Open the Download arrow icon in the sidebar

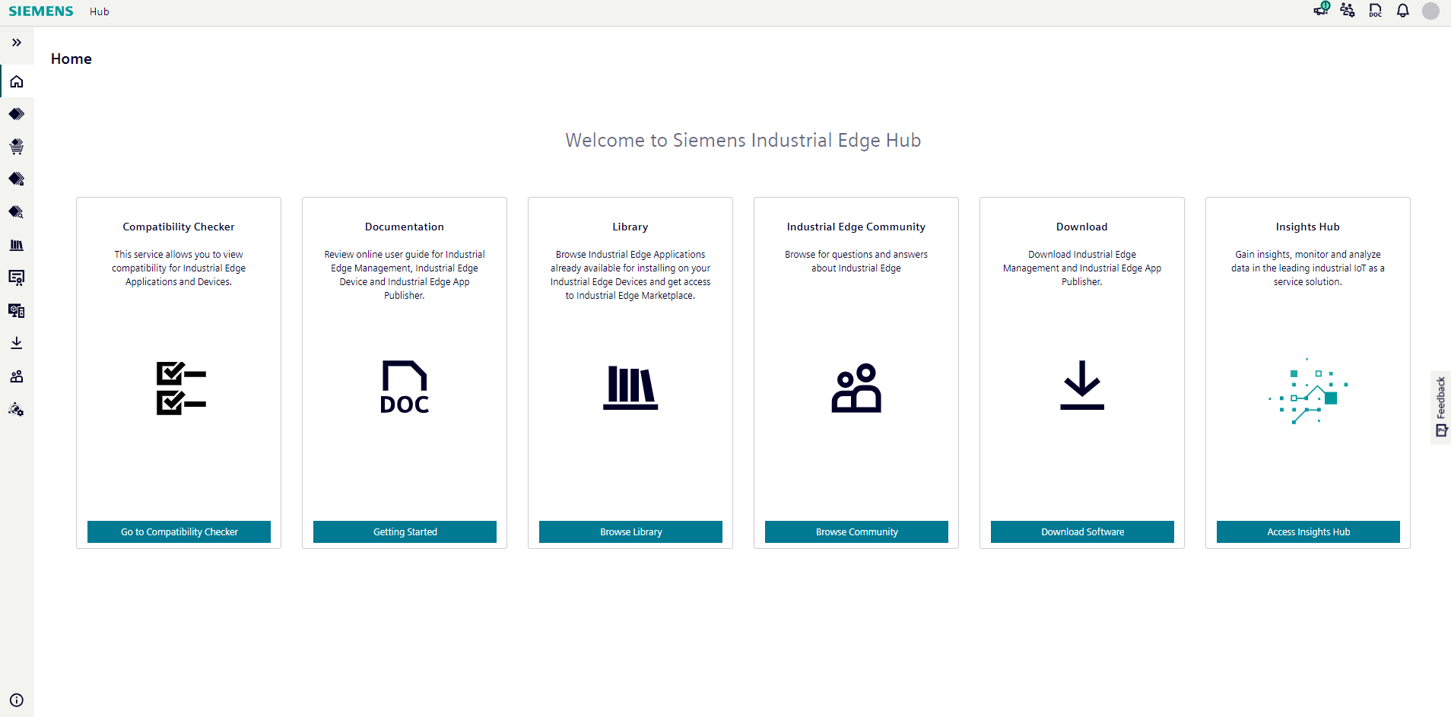point(17,343)
